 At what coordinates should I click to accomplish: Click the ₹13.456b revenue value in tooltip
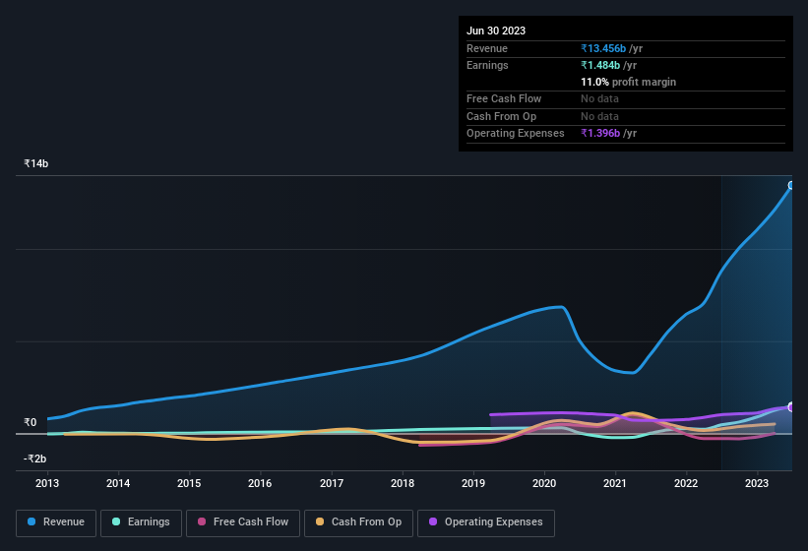point(603,48)
